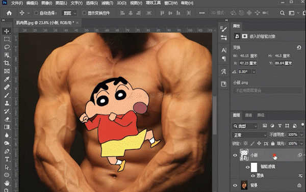Open the Character panel icon
The height and width of the screenshot is (192, 306).
pyautogui.click(x=224, y=50)
